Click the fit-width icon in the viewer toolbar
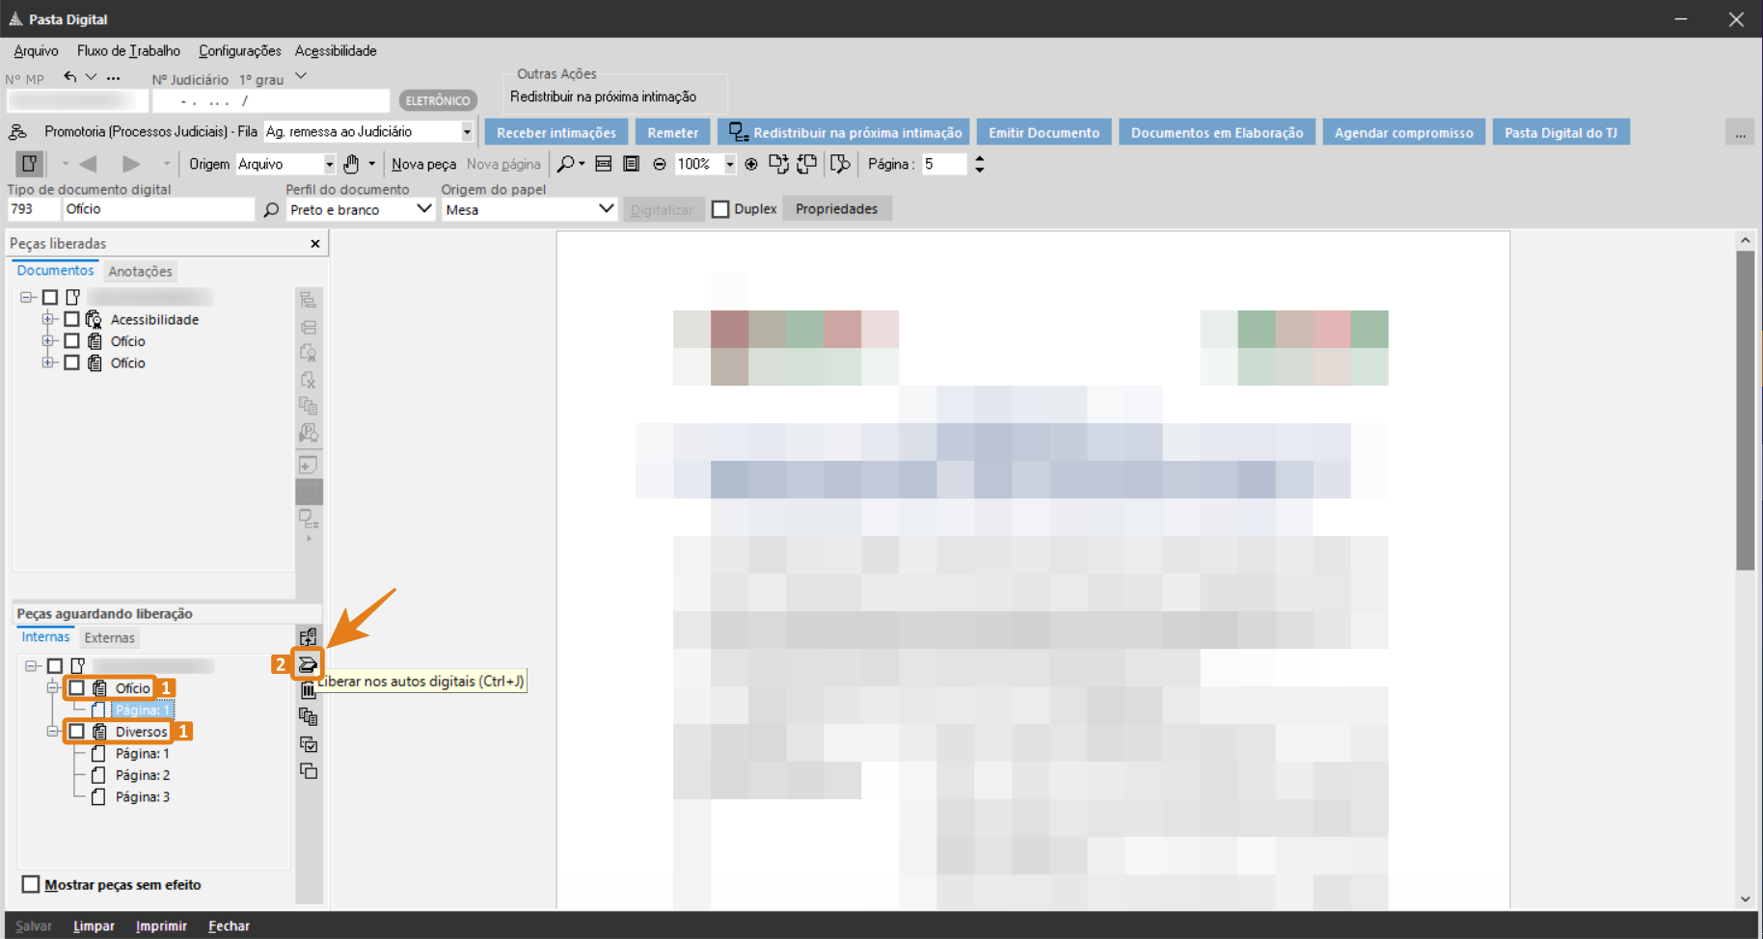This screenshot has width=1763, height=939. coord(604,164)
